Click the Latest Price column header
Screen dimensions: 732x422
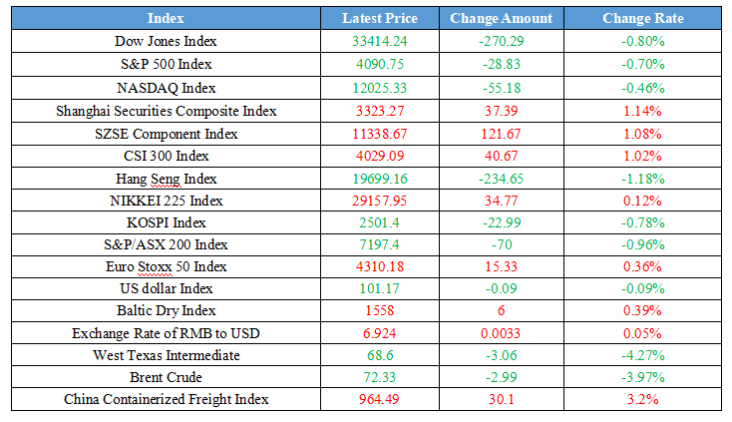pyautogui.click(x=379, y=18)
